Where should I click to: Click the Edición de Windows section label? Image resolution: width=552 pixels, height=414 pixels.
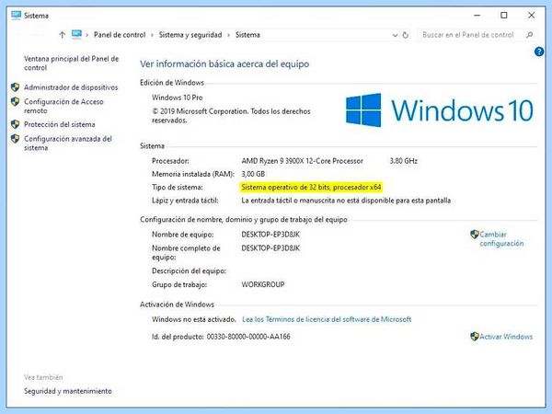point(172,83)
